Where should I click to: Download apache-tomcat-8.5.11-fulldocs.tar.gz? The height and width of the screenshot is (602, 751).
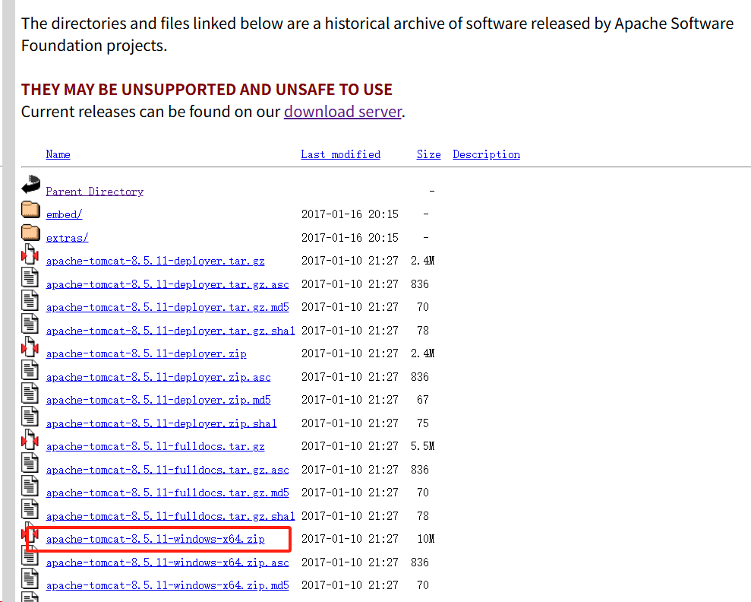point(155,447)
